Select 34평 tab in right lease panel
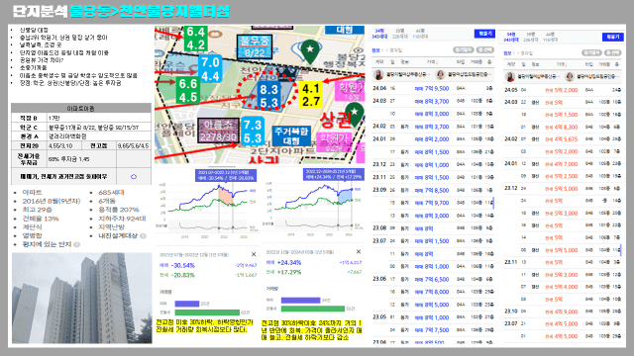The width and height of the screenshot is (634, 356). tap(511, 38)
